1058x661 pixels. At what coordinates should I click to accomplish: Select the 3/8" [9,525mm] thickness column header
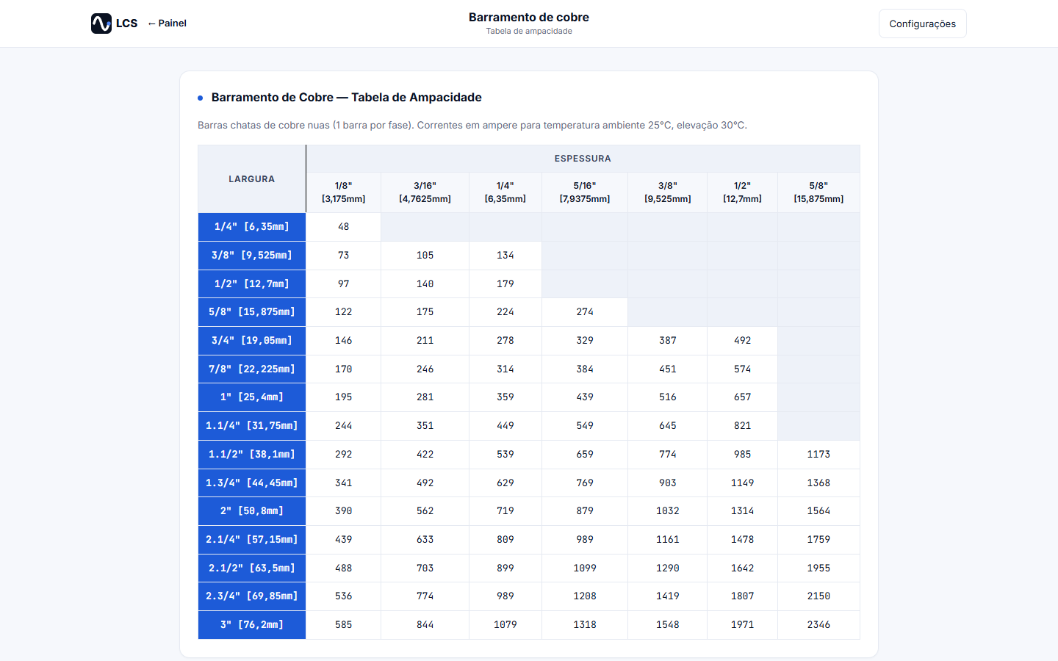pos(667,192)
